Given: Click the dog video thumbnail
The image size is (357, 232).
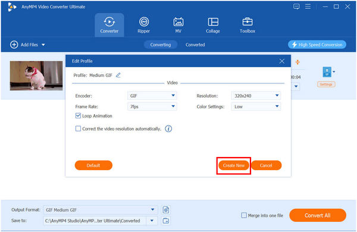Looking at the screenshot, I should point(36,76).
